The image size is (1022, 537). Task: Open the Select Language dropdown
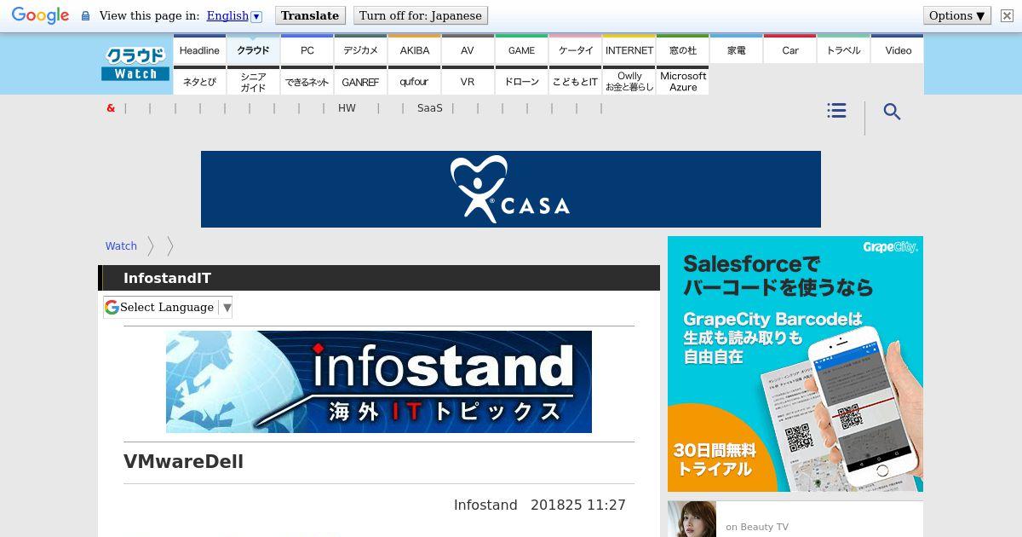[x=168, y=307]
